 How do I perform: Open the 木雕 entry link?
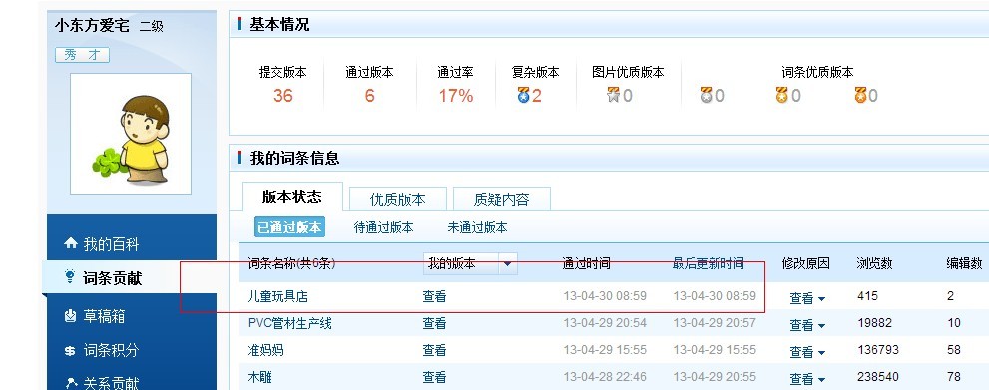point(259,377)
